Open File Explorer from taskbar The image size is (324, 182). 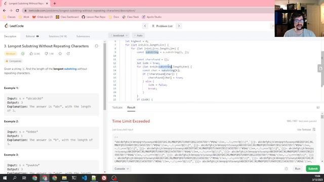click(64, 178)
